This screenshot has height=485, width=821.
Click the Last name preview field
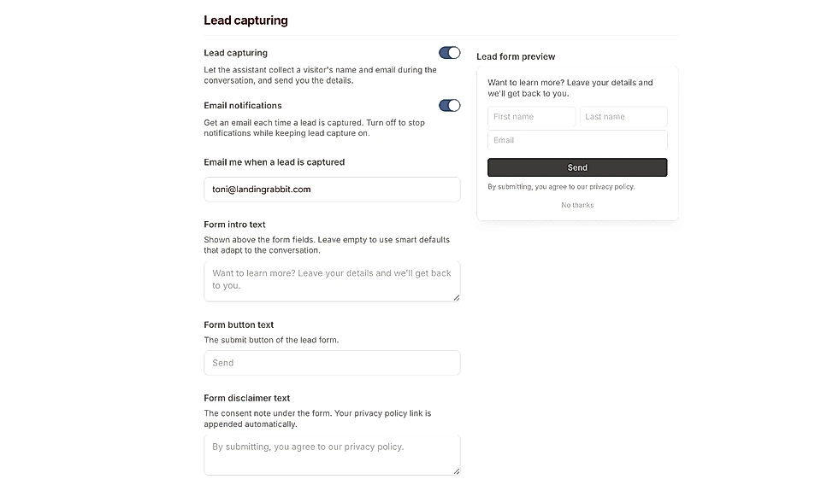tap(623, 116)
